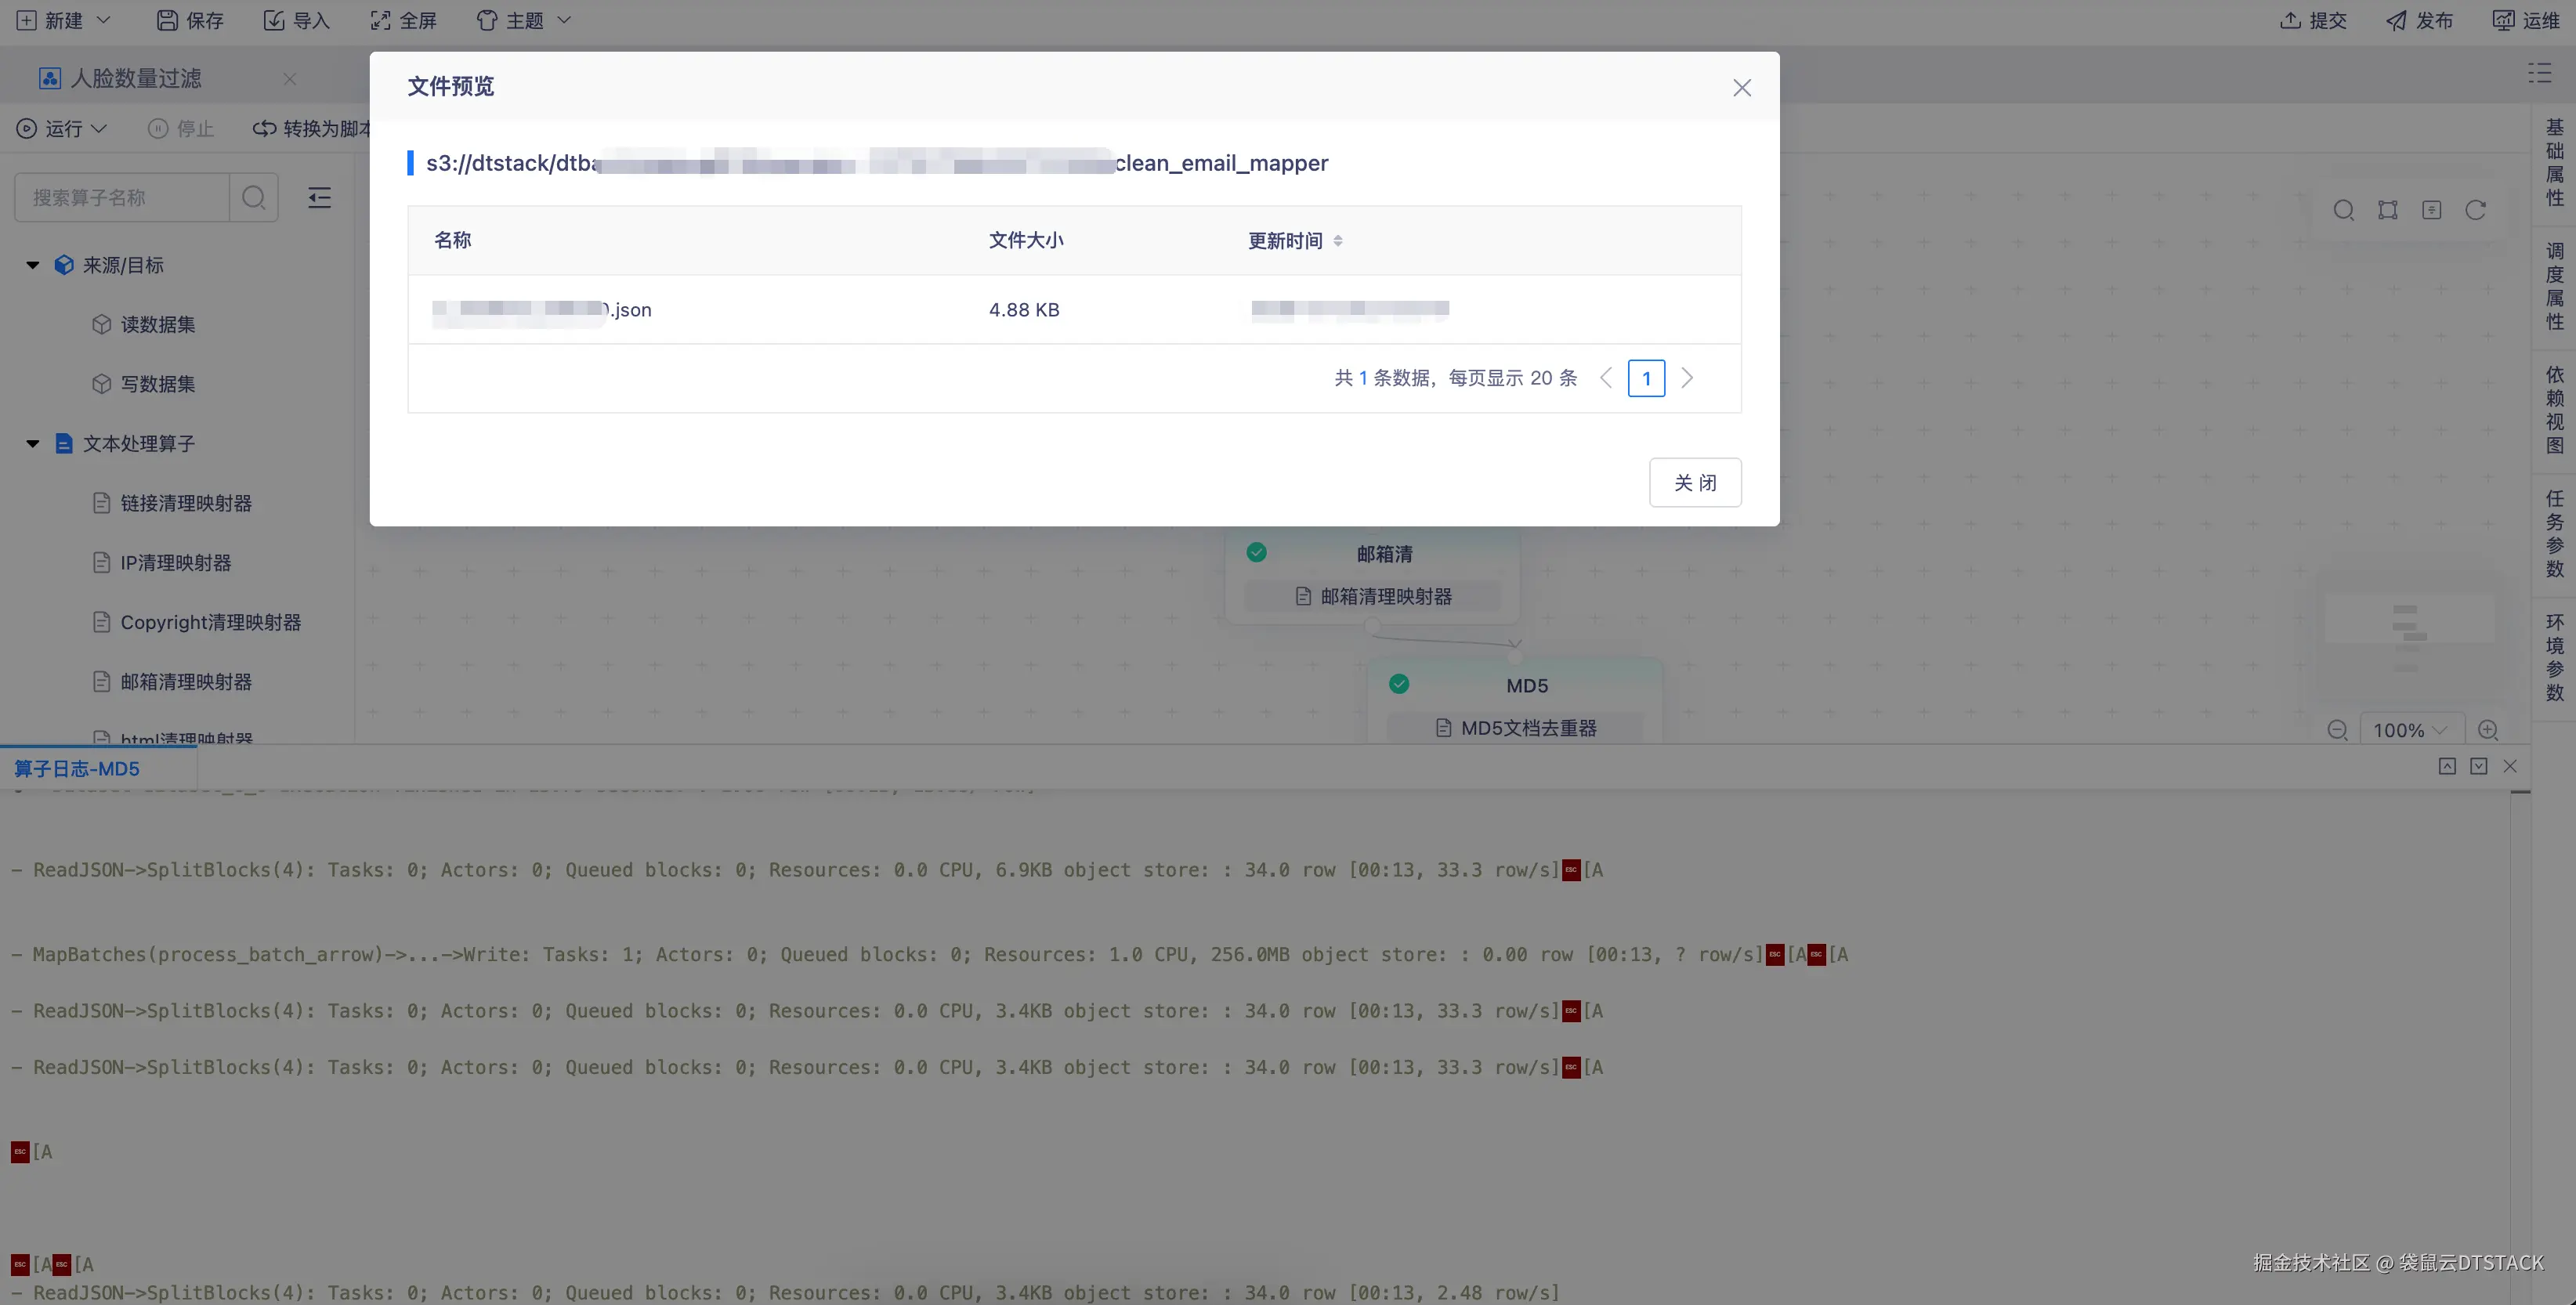
Task: Switch to the 算子日志-MD5 tab
Action: click(77, 768)
